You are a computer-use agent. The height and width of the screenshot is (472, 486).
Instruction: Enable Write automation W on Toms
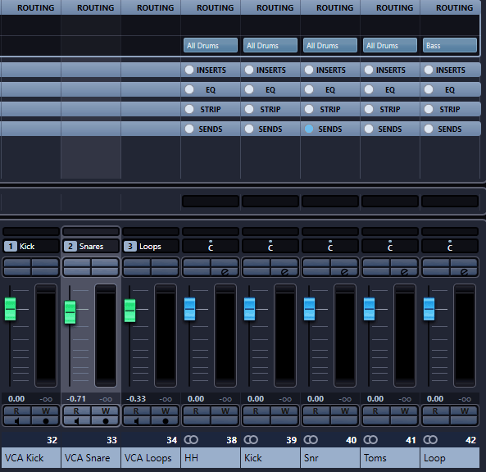[404, 411]
